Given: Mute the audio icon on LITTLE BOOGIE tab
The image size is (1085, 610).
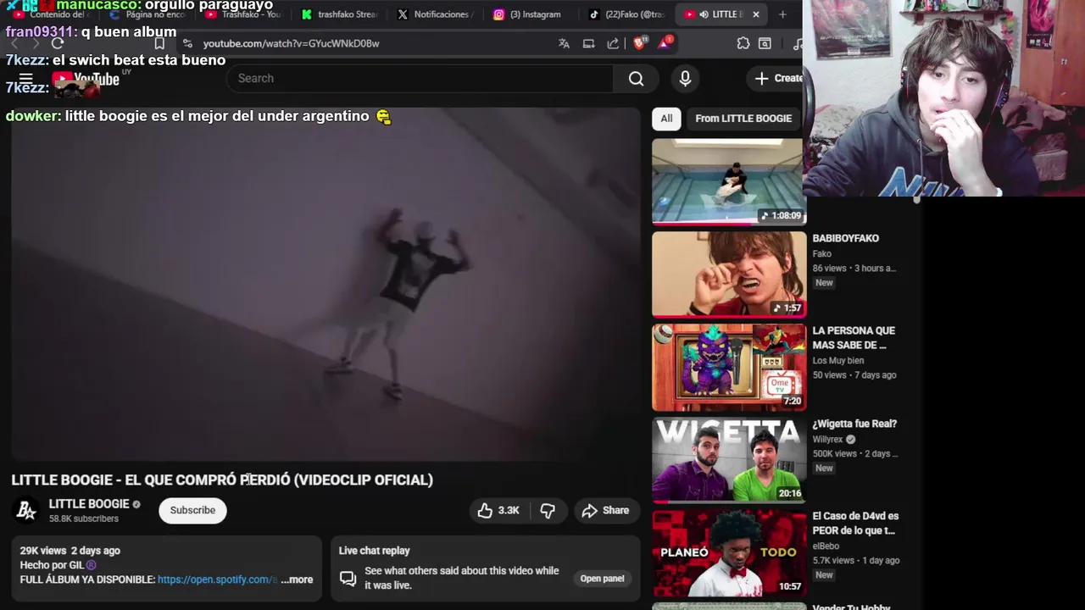Looking at the screenshot, I should (x=704, y=14).
